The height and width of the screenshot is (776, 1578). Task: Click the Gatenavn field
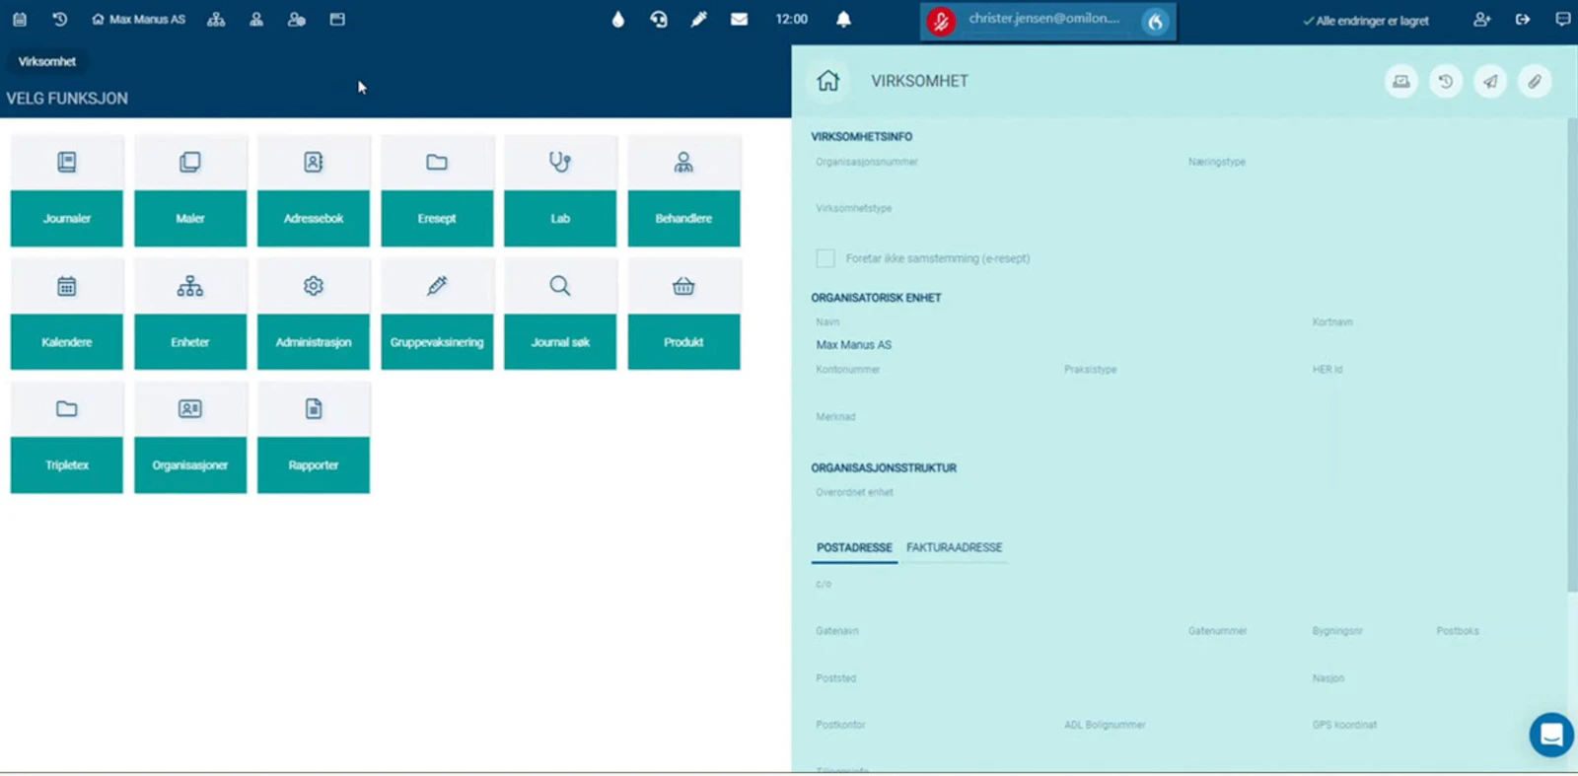point(994,641)
